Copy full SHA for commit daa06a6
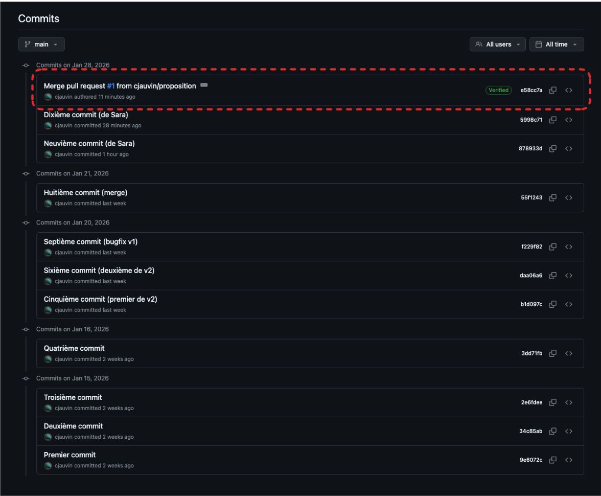This screenshot has width=601, height=496. 552,276
